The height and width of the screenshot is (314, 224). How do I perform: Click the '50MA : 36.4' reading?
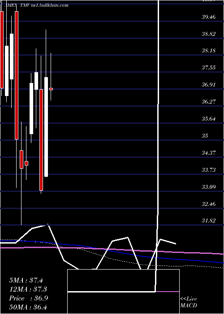[x=28, y=307]
